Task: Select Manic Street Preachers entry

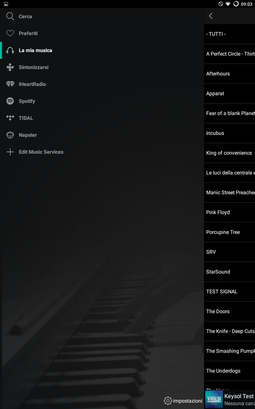Action: 229,192
